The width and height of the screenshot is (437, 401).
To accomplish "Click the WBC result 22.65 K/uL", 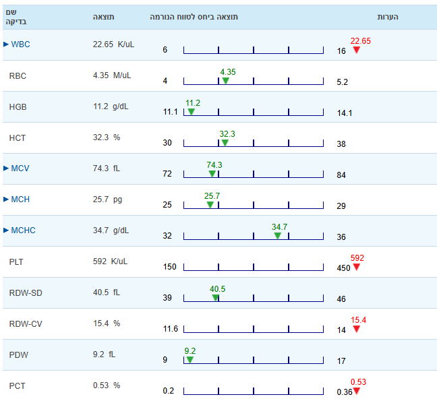I will point(113,44).
